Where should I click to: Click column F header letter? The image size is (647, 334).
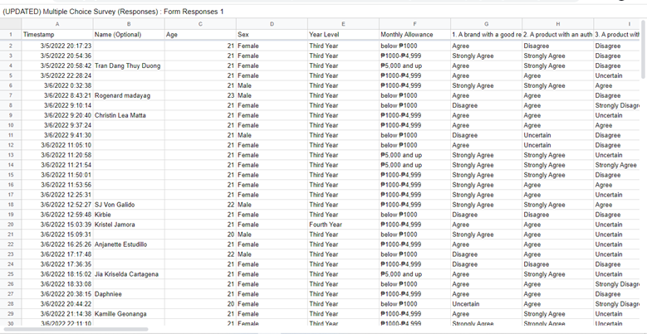click(x=414, y=24)
